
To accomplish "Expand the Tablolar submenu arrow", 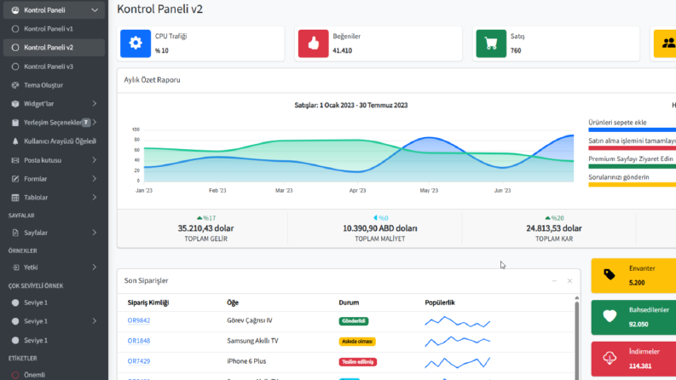I will [95, 198].
